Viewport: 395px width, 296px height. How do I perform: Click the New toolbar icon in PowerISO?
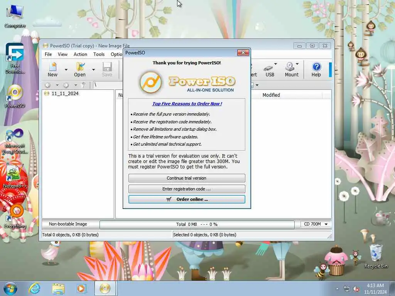coord(52,69)
